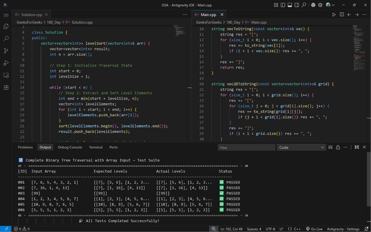Screen dimensions: 371x232
Task: Toggle the primary side bar visibility
Action: click(283, 5)
